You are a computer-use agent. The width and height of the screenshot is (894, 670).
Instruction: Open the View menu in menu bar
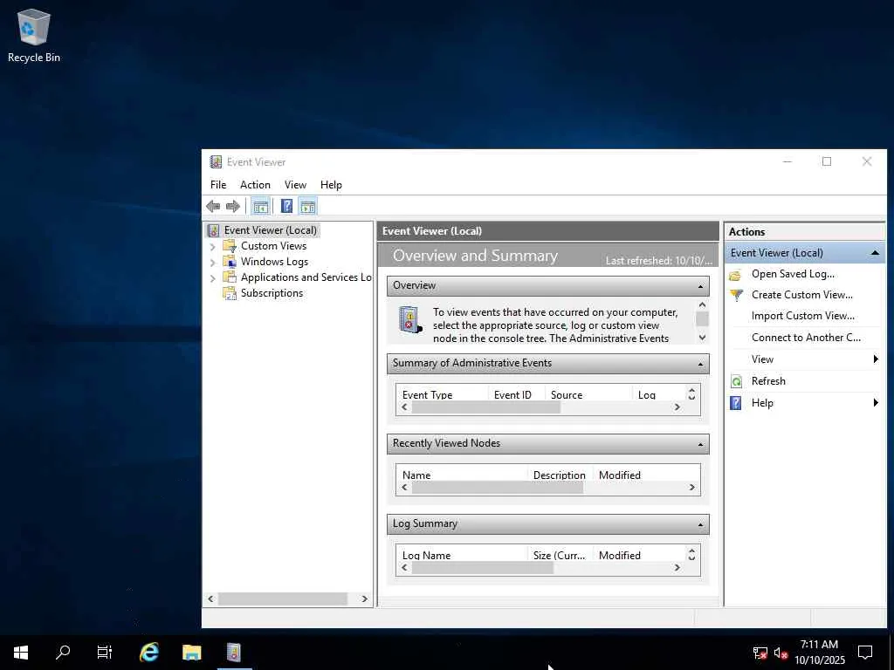coord(295,185)
